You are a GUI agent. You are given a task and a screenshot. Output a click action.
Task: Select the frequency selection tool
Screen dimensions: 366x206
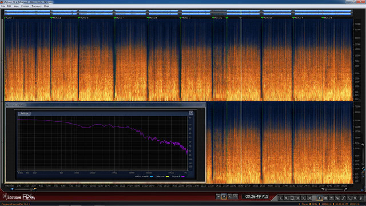[331, 198]
